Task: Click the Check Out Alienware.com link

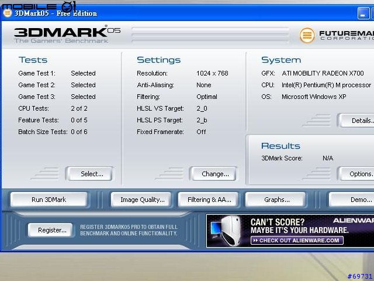Action: (x=297, y=241)
